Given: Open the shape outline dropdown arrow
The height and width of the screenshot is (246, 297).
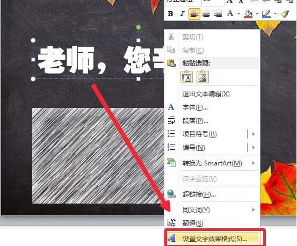Looking at the screenshot, I should 275,13.
